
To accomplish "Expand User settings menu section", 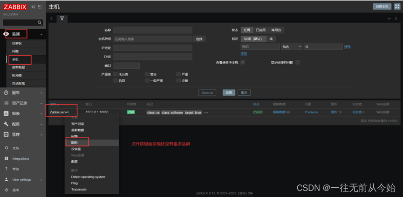I will (41, 180).
